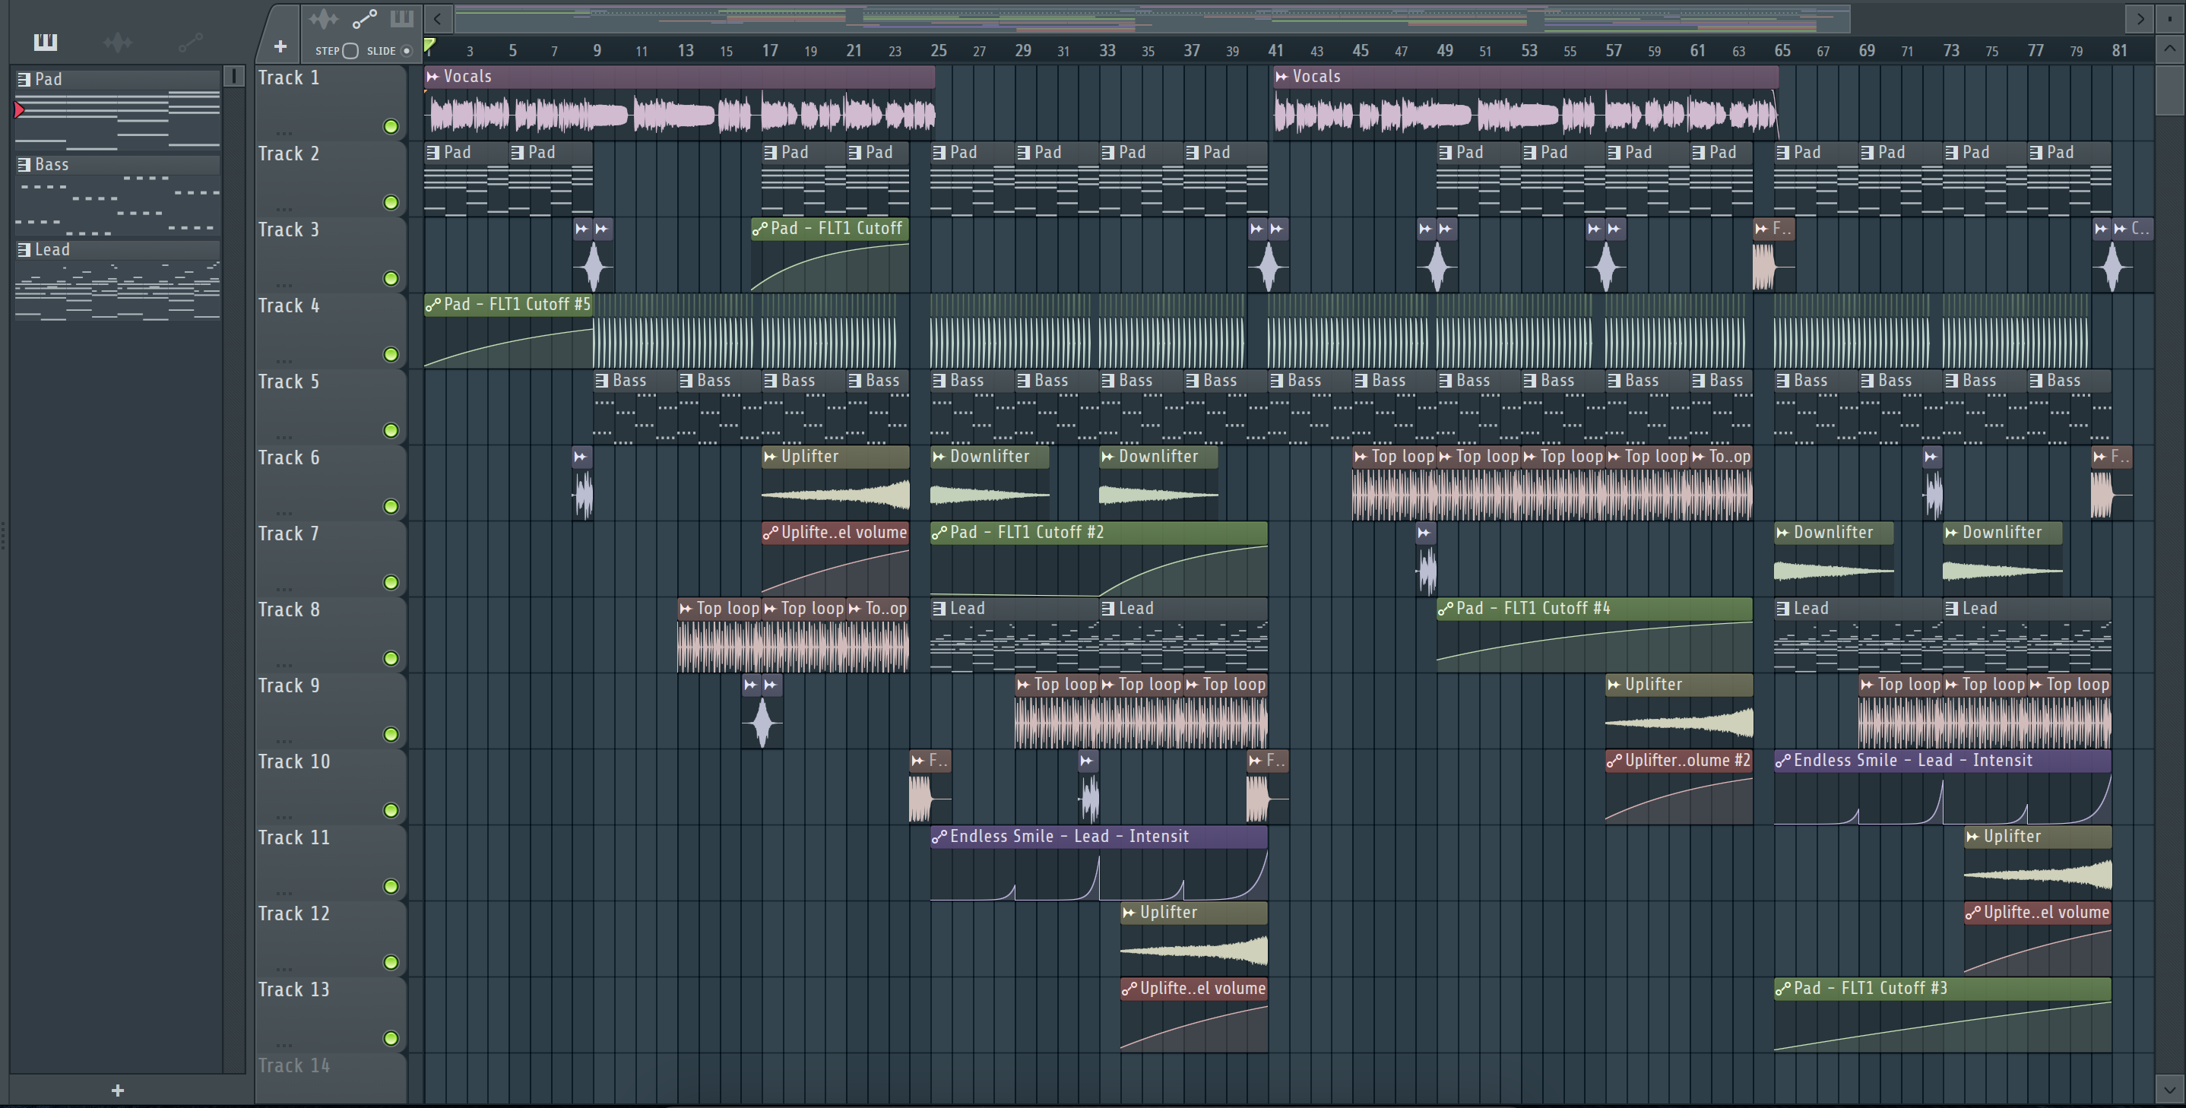Viewport: 2186px width, 1108px height.
Task: Click the Bass pattern icon in picker
Action: pos(24,165)
